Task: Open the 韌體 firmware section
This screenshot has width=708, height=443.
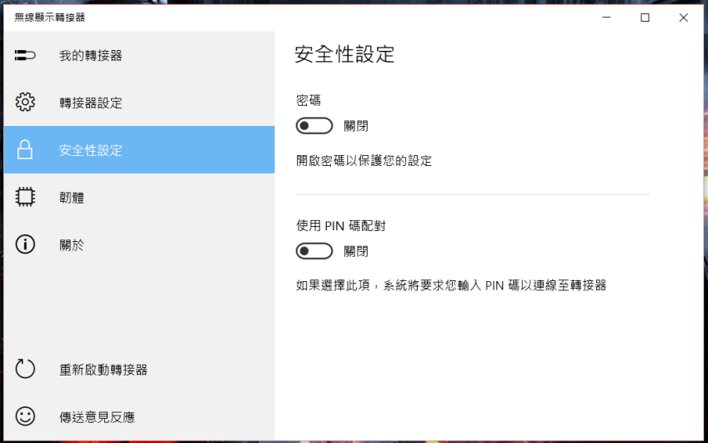Action: [x=139, y=197]
